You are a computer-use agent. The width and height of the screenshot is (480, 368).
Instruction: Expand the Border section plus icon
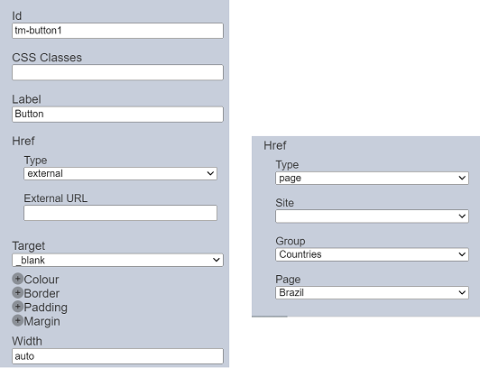[18, 293]
